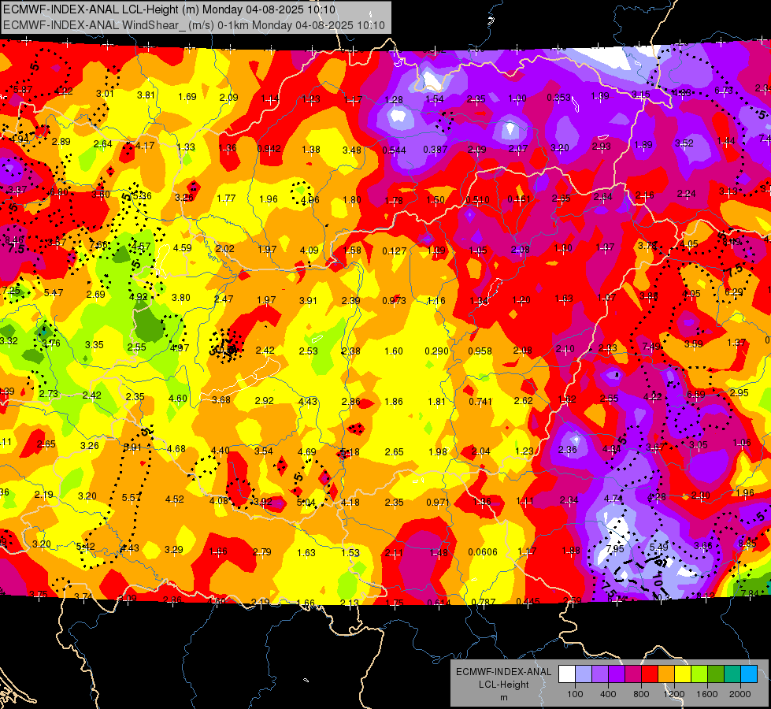Select the lime green legend swatch
Screen dimensions: 771x709
699,674
